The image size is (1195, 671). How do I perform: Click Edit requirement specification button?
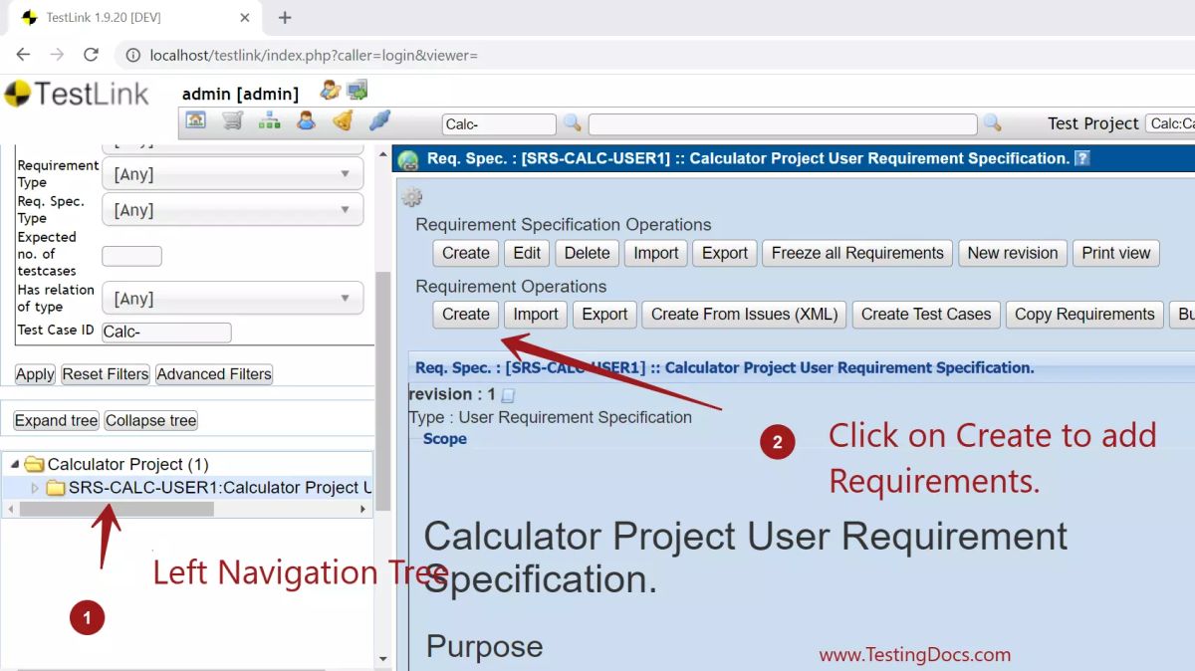coord(527,253)
